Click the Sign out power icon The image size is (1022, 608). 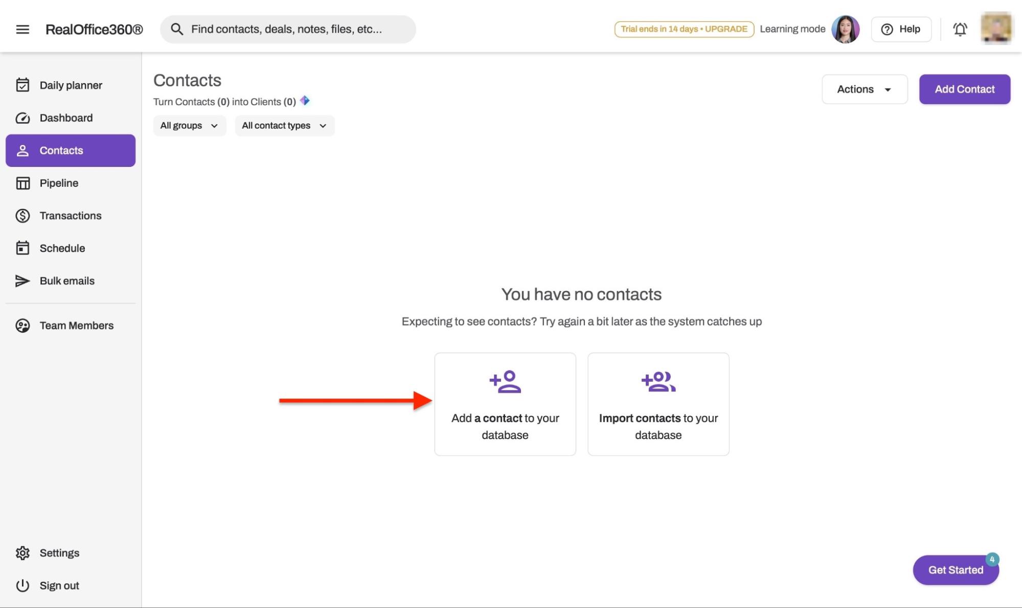22,586
